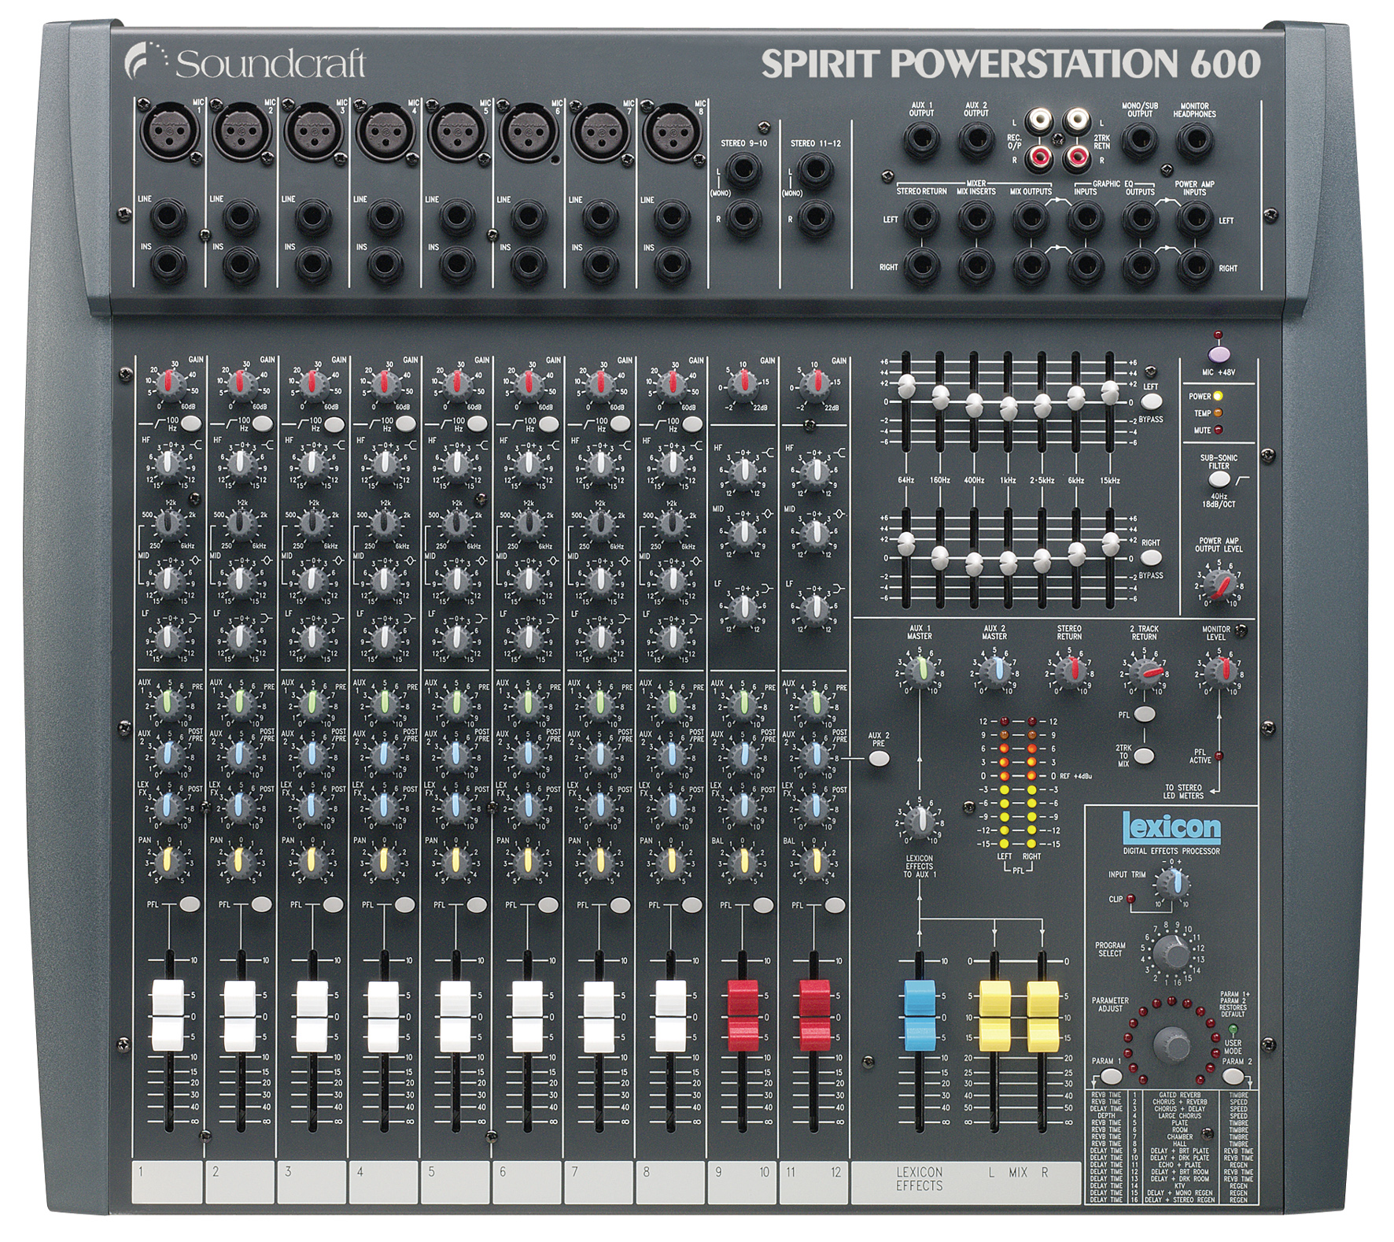Image resolution: width=1394 pixels, height=1242 pixels.
Task: Click the PARAM 1 button
Action: (x=1111, y=1076)
